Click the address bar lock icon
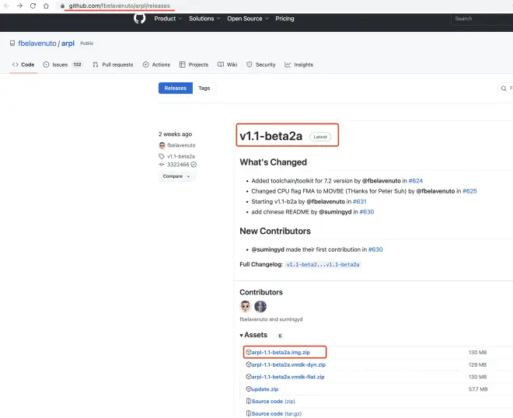Viewport: 513px width, 418px height. coord(62,6)
